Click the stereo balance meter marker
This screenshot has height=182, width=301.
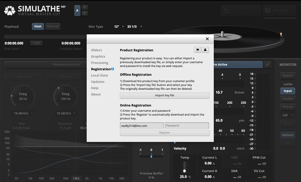click(151, 156)
